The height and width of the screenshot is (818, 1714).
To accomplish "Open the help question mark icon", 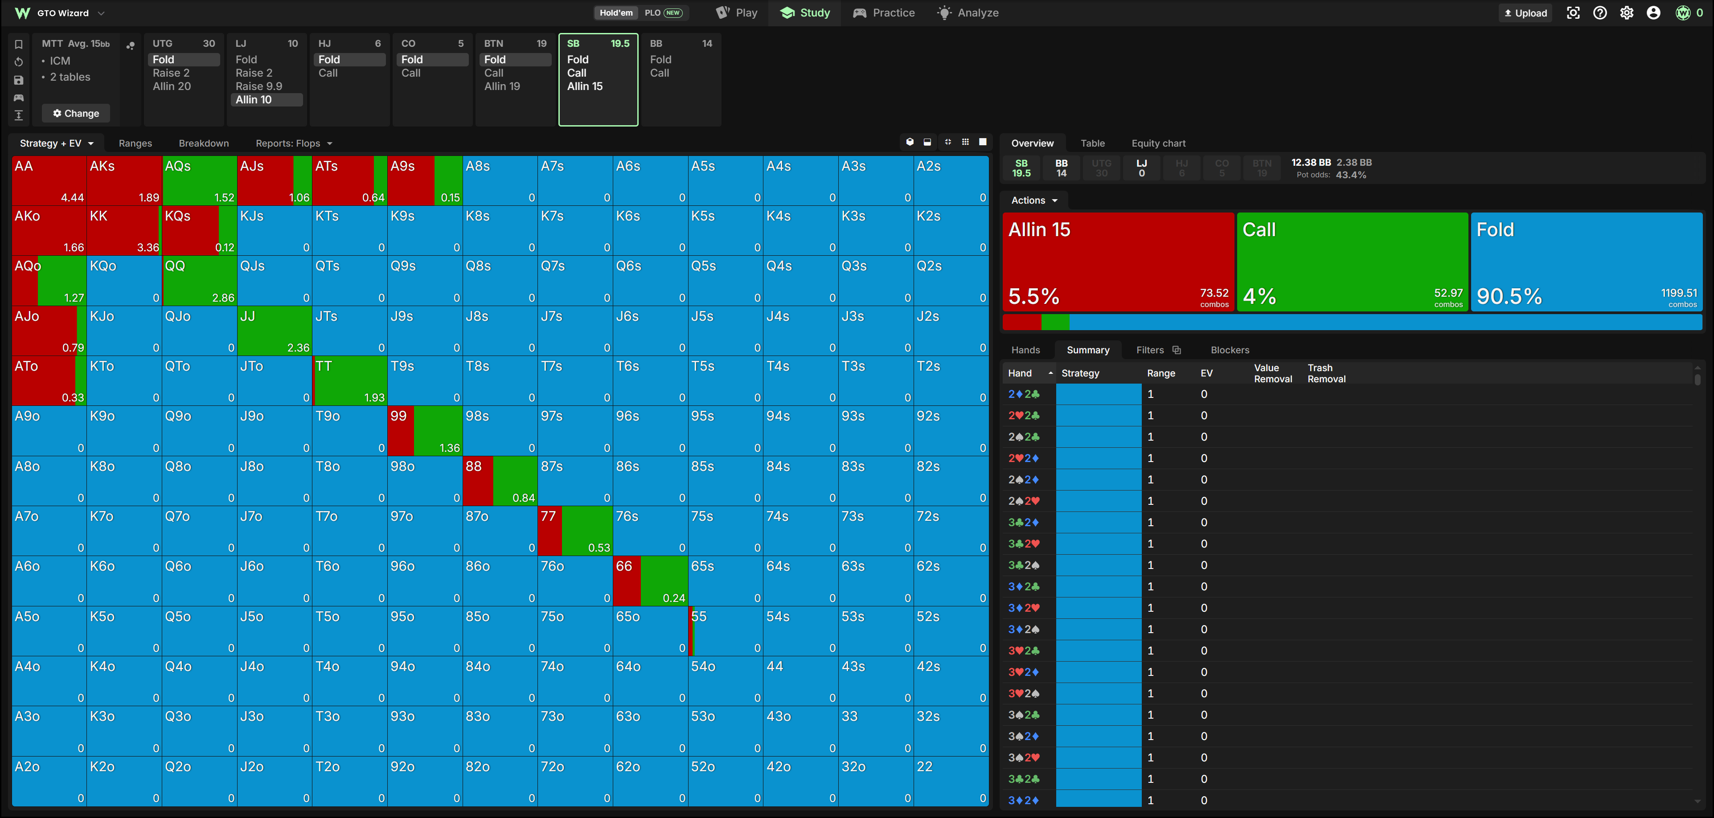I will tap(1599, 12).
